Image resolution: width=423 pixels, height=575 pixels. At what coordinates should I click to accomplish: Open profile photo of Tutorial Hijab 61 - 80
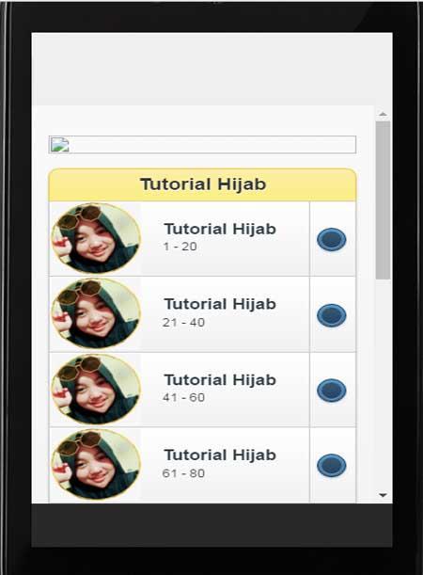point(96,465)
